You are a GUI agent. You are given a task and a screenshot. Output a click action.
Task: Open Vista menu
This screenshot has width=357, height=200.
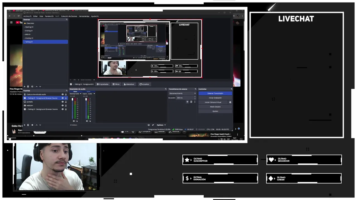pos(41,16)
